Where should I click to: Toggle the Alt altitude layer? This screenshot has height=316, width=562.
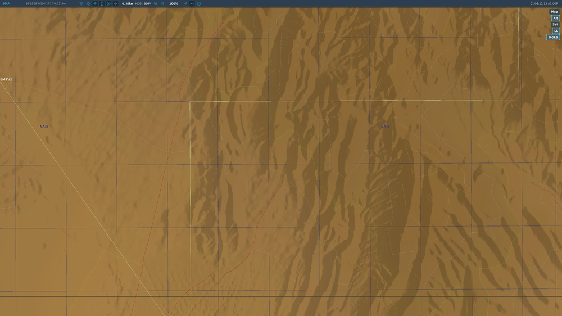pos(555,18)
